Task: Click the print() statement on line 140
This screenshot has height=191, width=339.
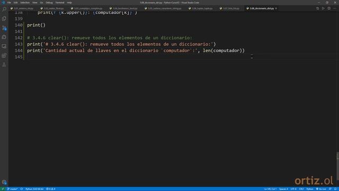Action: click(37, 25)
